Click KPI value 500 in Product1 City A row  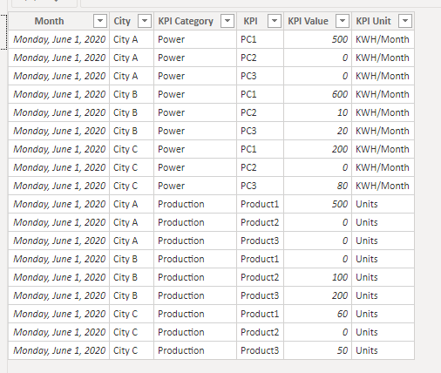point(317,204)
